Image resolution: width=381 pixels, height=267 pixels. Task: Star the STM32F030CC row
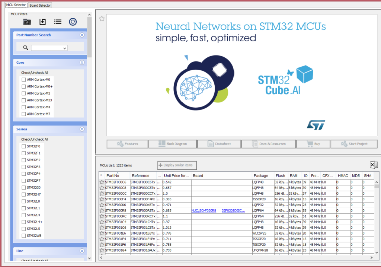102,194
